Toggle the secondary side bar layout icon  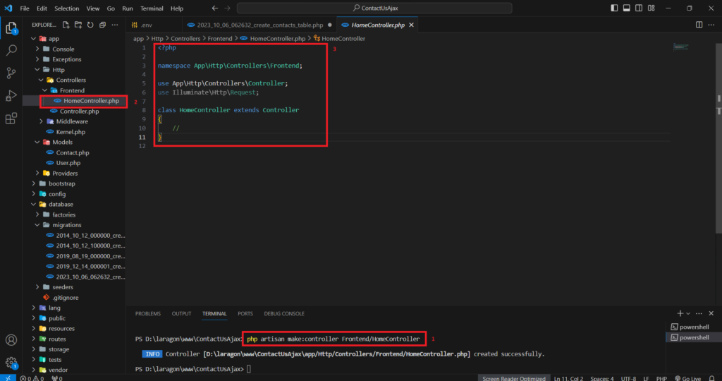(639, 8)
